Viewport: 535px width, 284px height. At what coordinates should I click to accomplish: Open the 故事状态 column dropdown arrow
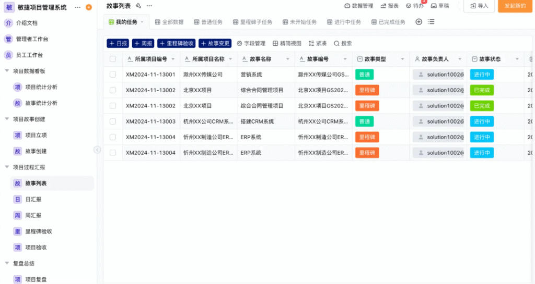pos(517,59)
